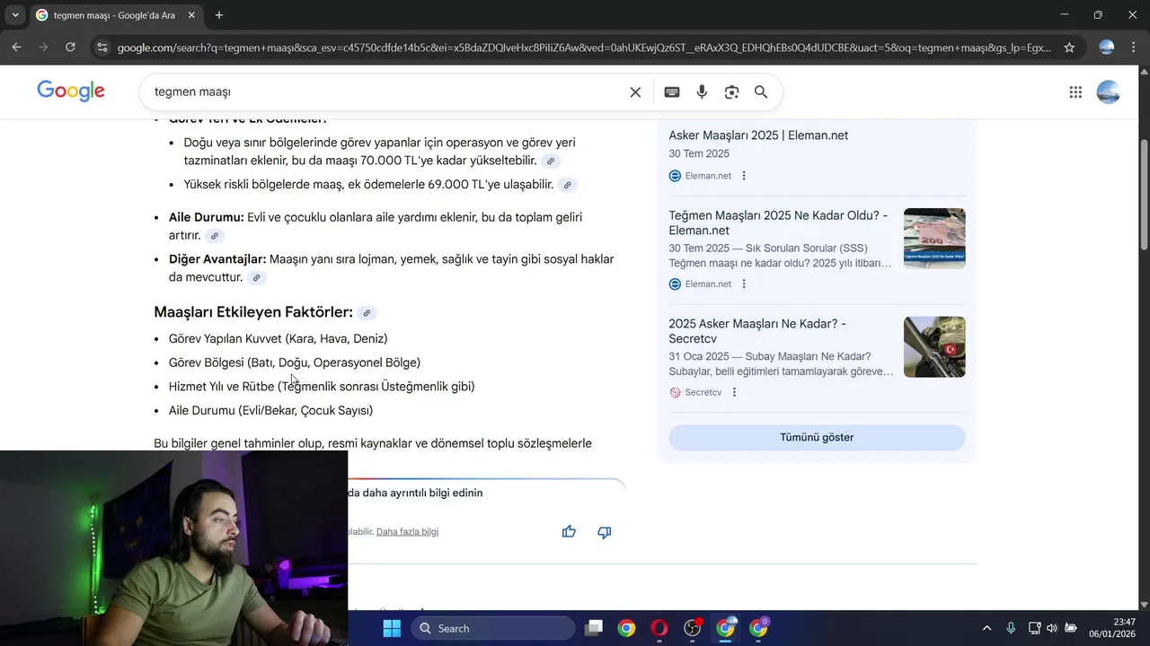The height and width of the screenshot is (646, 1150).
Task: Click the soldier thumbnail for Secretcv result
Action: 934,346
